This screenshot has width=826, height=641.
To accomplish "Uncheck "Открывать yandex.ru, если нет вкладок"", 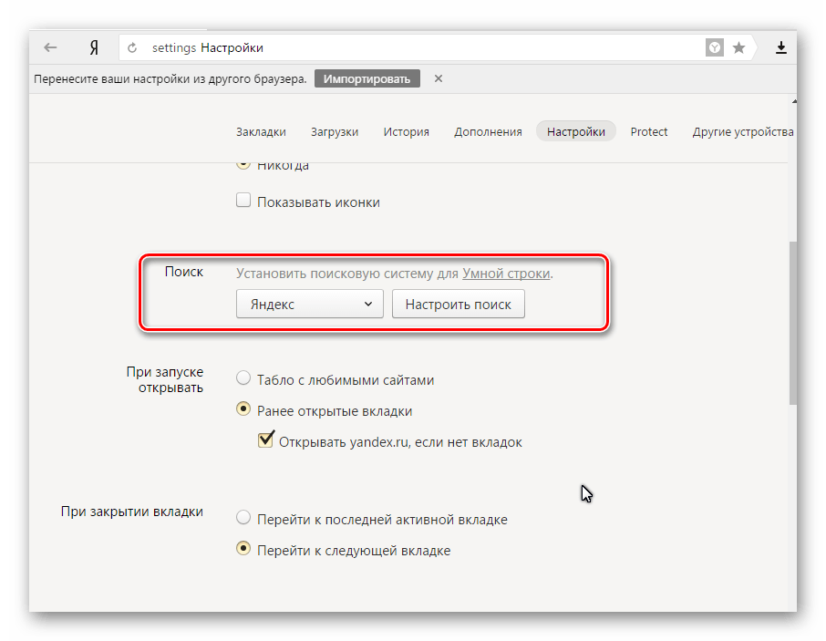I will [x=266, y=441].
